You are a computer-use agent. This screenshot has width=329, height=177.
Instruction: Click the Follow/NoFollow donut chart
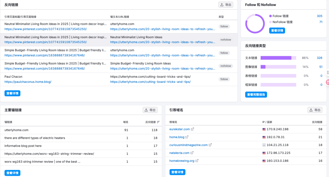[x=255, y=24]
